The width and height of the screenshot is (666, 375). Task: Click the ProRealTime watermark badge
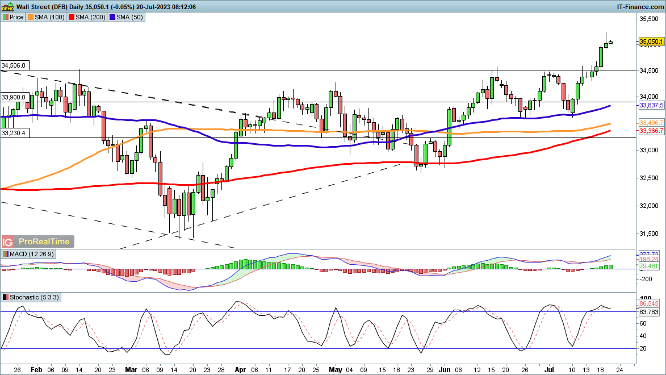pyautogui.click(x=45, y=241)
